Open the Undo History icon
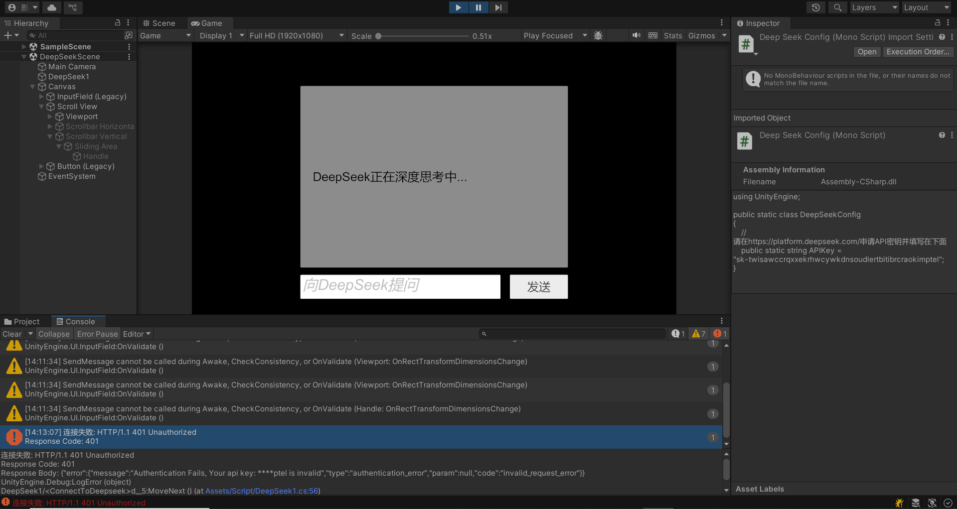957x509 pixels. coord(815,7)
